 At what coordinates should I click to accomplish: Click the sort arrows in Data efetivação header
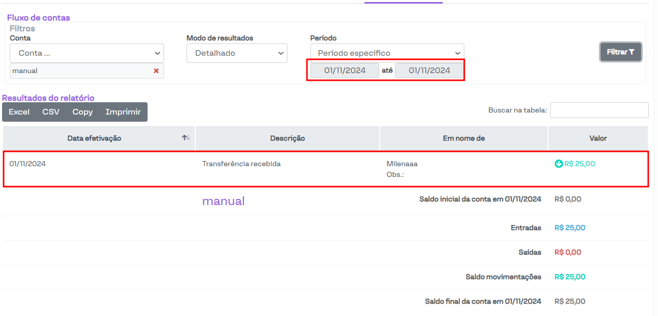186,138
